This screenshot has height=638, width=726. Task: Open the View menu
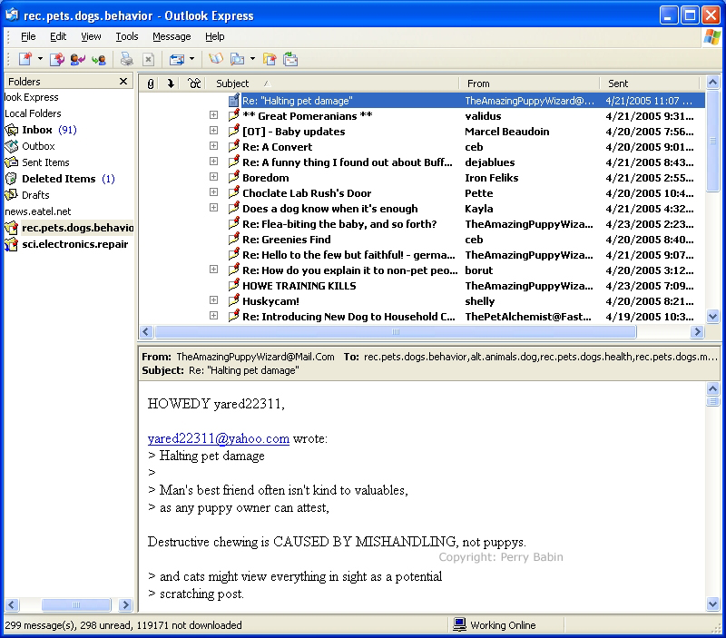coord(91,36)
